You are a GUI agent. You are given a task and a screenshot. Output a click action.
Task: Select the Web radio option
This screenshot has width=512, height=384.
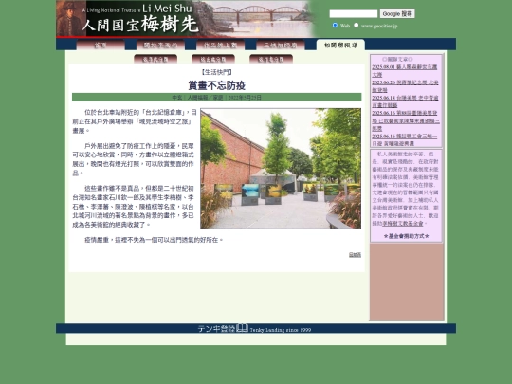pyautogui.click(x=335, y=26)
